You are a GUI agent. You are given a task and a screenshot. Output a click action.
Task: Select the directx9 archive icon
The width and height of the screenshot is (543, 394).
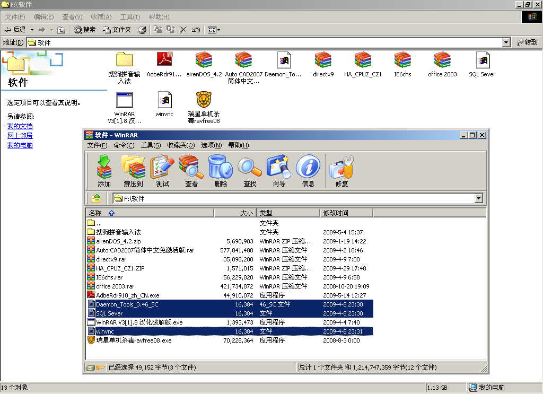pos(323,59)
